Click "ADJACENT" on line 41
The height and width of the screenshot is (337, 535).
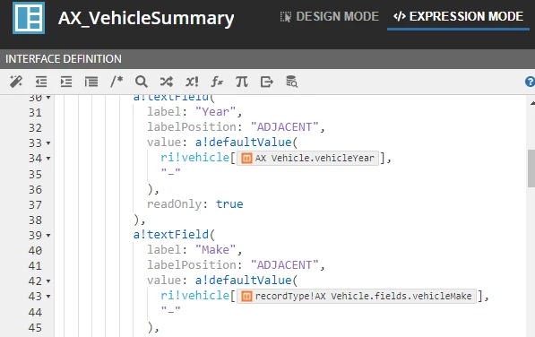285,265
